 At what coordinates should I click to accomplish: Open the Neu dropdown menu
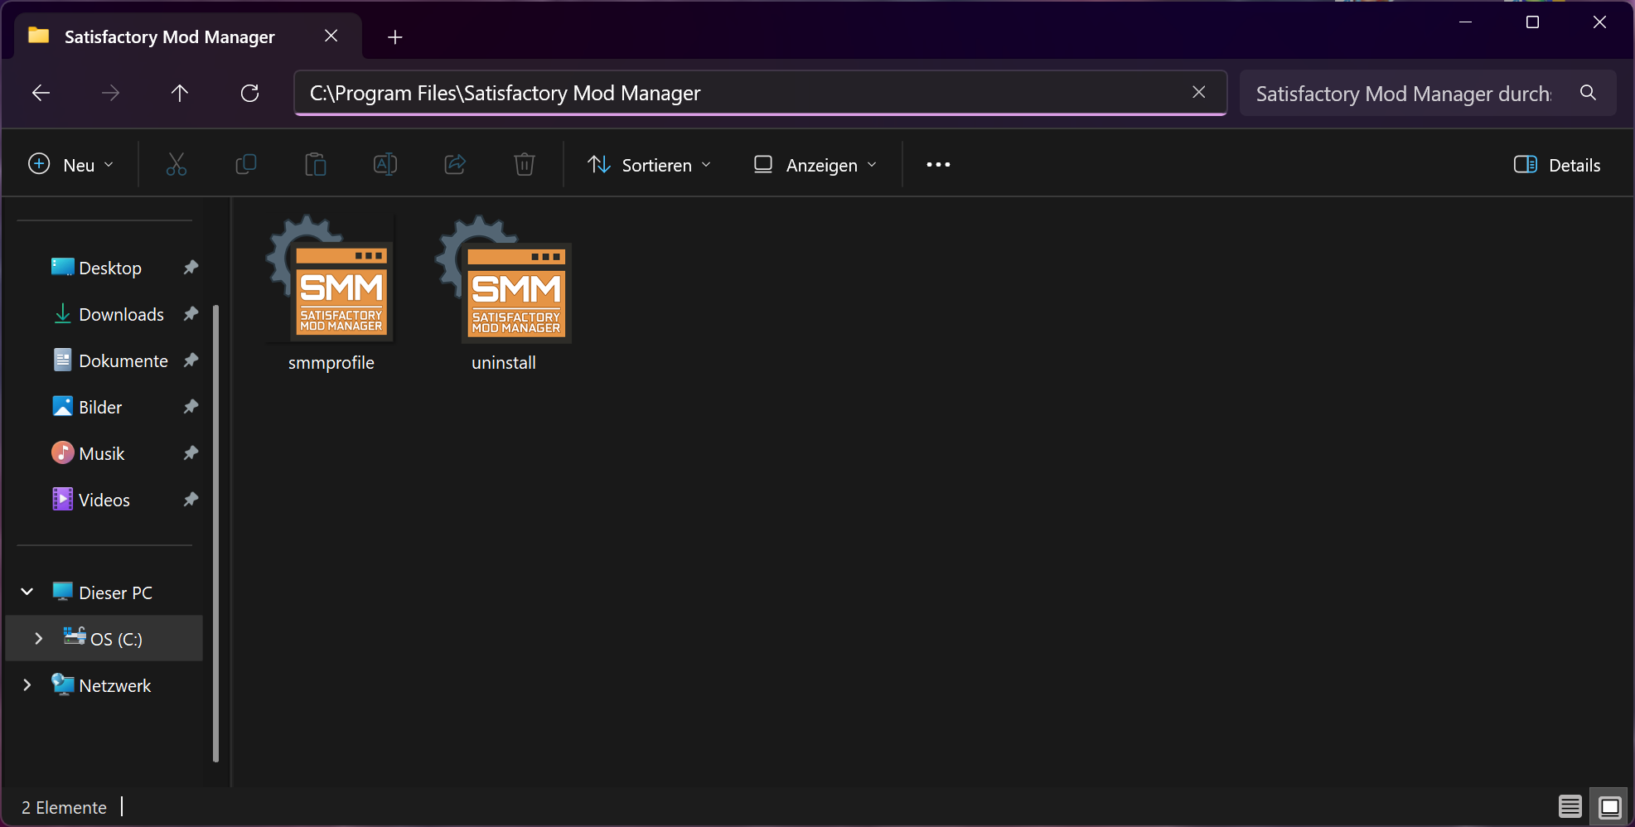[71, 165]
